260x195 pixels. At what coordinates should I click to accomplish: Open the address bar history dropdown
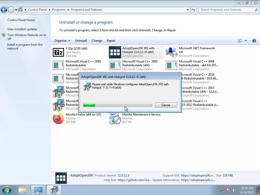click(x=188, y=10)
